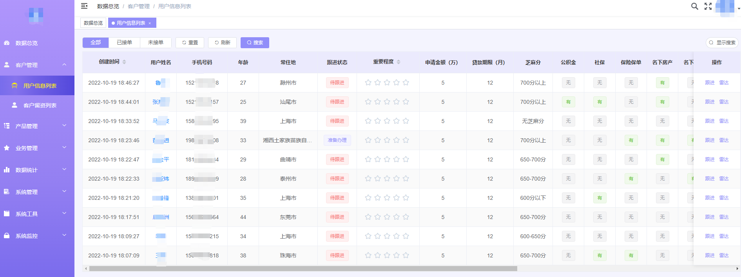Image resolution: width=741 pixels, height=277 pixels.
Task: Collapse the sidebar with the hamburger icon
Action: (84, 6)
